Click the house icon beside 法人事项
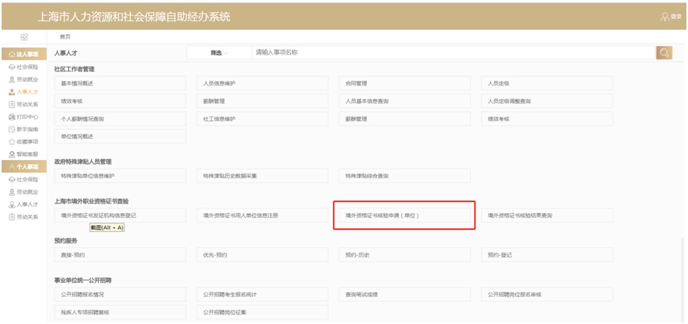This screenshot has width=688, height=324. click(x=12, y=55)
